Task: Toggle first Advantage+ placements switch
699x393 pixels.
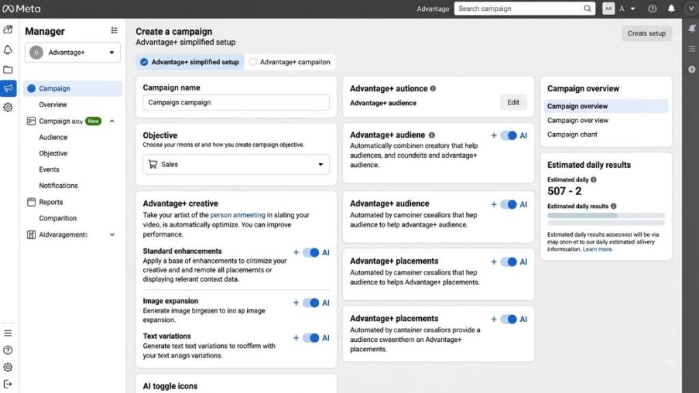Action: click(509, 262)
